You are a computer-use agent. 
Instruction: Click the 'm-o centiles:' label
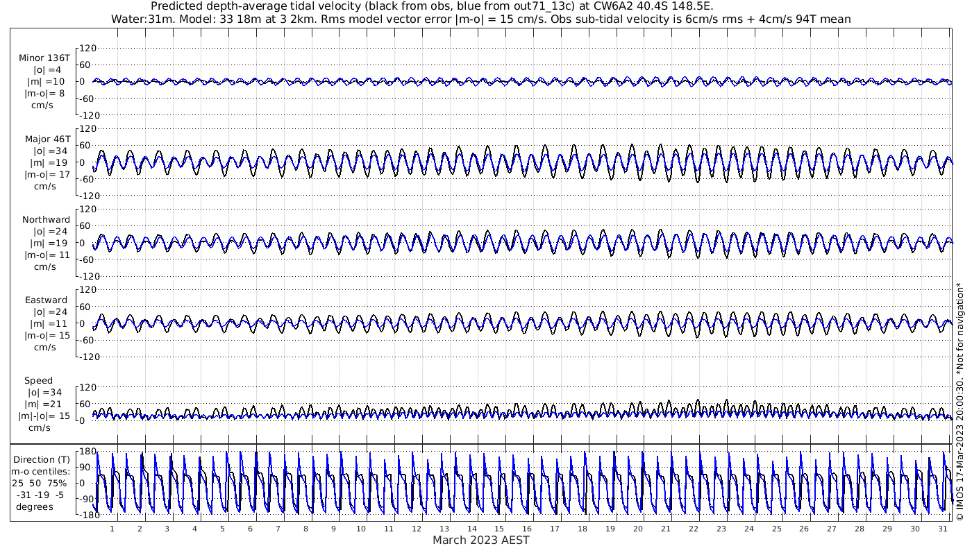coord(41,472)
